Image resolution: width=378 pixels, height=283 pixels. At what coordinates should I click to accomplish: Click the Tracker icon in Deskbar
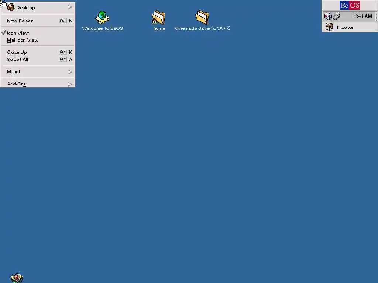(x=329, y=27)
